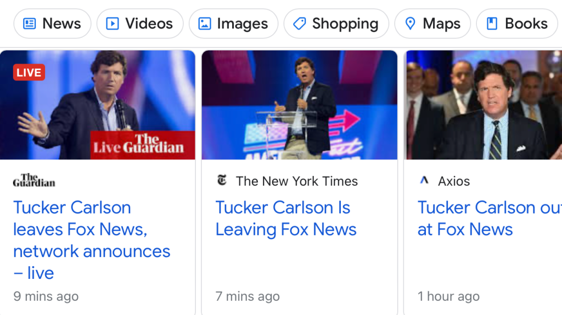Click the New York Times logo icon
The width and height of the screenshot is (562, 315).
point(222,181)
